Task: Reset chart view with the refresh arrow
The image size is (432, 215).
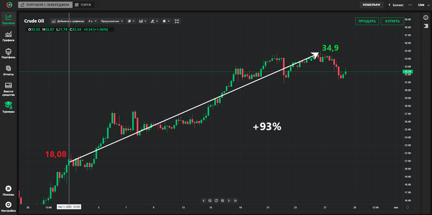Action: point(216,200)
